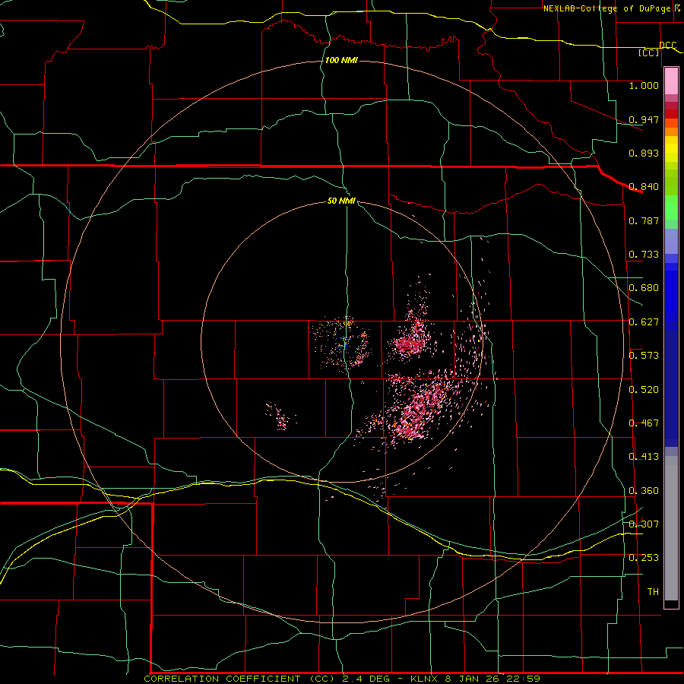Click the 0.573 color scale value

[x=644, y=356]
